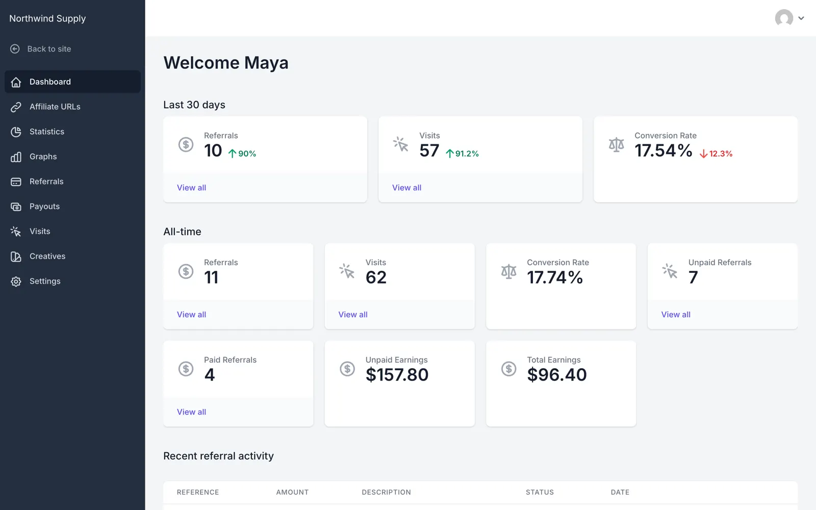Click Northwind Supply site title
This screenshot has height=510, width=816.
click(47, 18)
